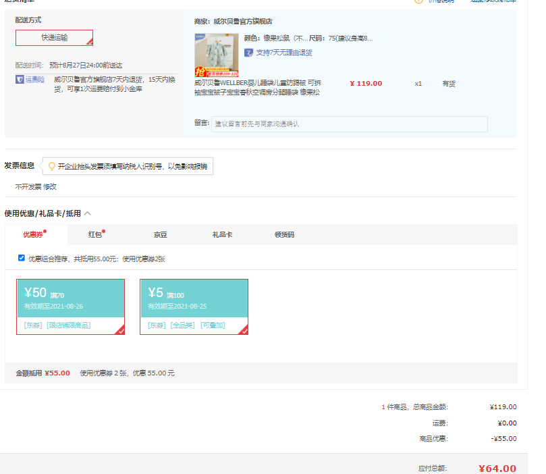
Task: Switch to the 领货码 tab
Action: 285,235
